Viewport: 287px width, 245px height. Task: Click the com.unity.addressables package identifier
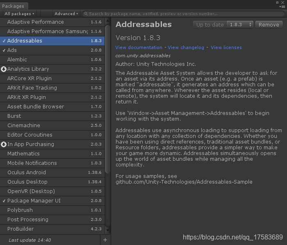click(143, 56)
